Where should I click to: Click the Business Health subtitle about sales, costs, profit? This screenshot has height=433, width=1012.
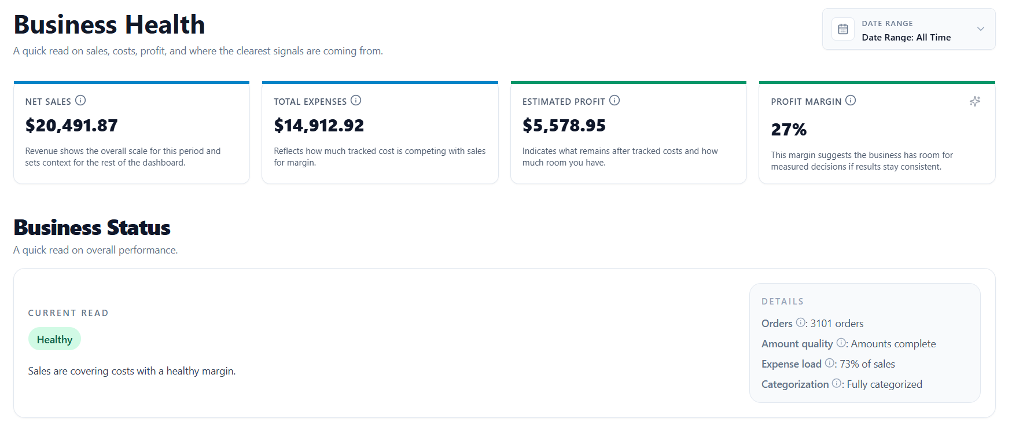tap(198, 51)
